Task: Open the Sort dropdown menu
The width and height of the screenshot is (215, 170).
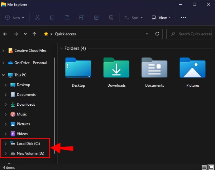Action: (133, 18)
